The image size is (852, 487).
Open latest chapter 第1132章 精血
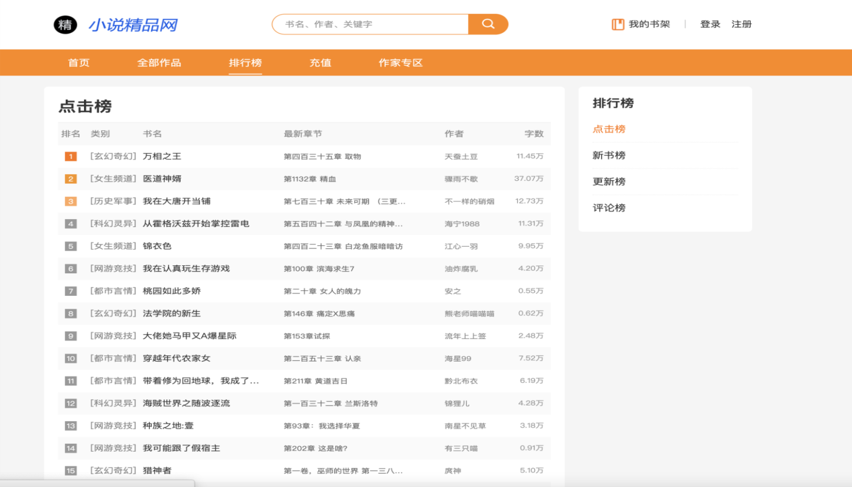[310, 179]
